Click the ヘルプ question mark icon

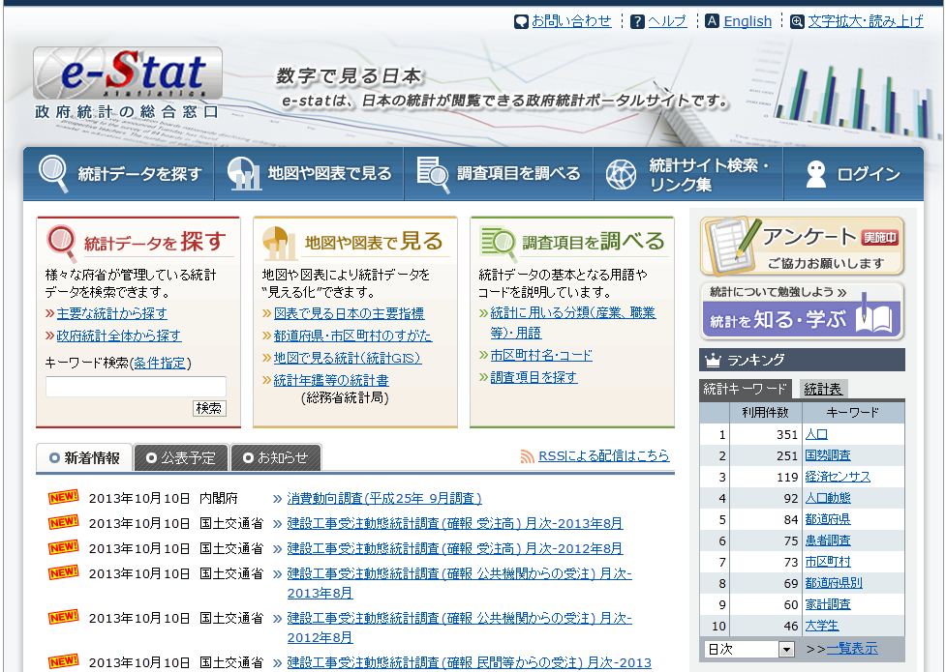pyautogui.click(x=635, y=21)
